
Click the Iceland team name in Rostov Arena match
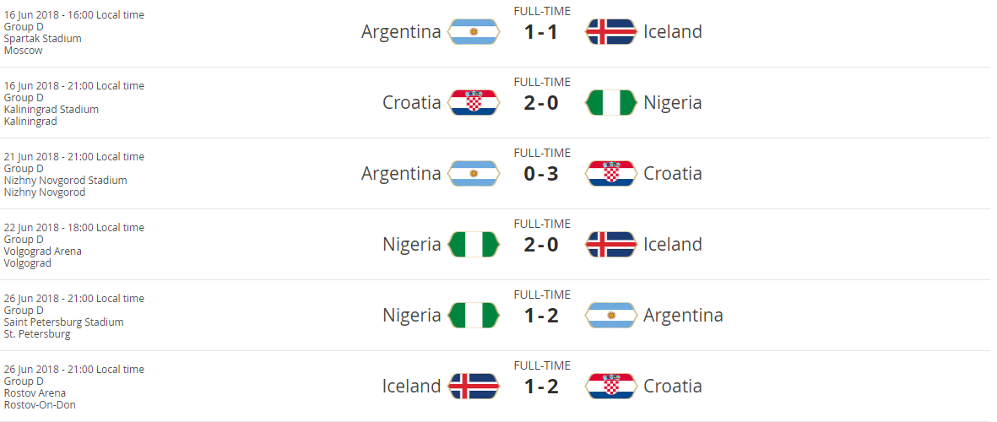pyautogui.click(x=411, y=387)
